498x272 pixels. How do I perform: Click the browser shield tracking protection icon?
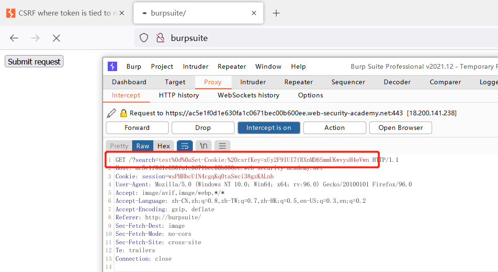point(144,38)
